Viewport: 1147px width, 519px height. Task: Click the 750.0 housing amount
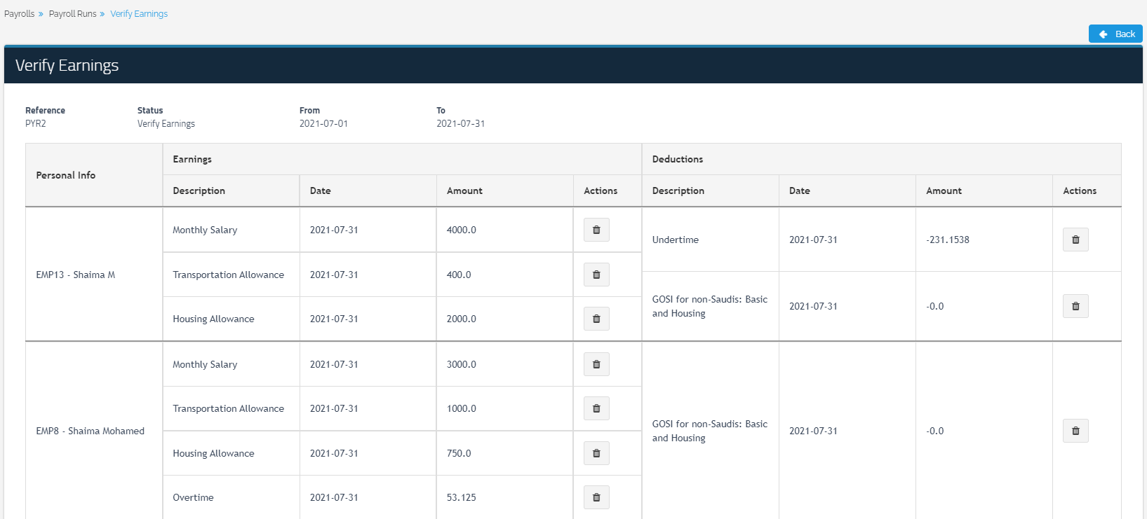coord(459,453)
